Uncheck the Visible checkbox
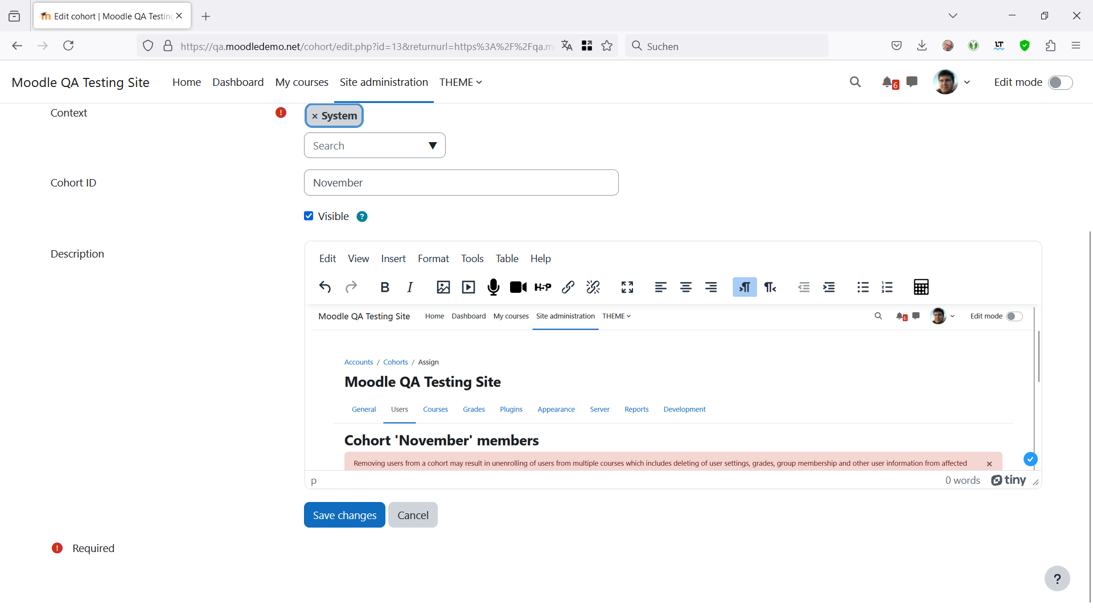Image resolution: width=1093 pixels, height=614 pixels. coord(309,216)
